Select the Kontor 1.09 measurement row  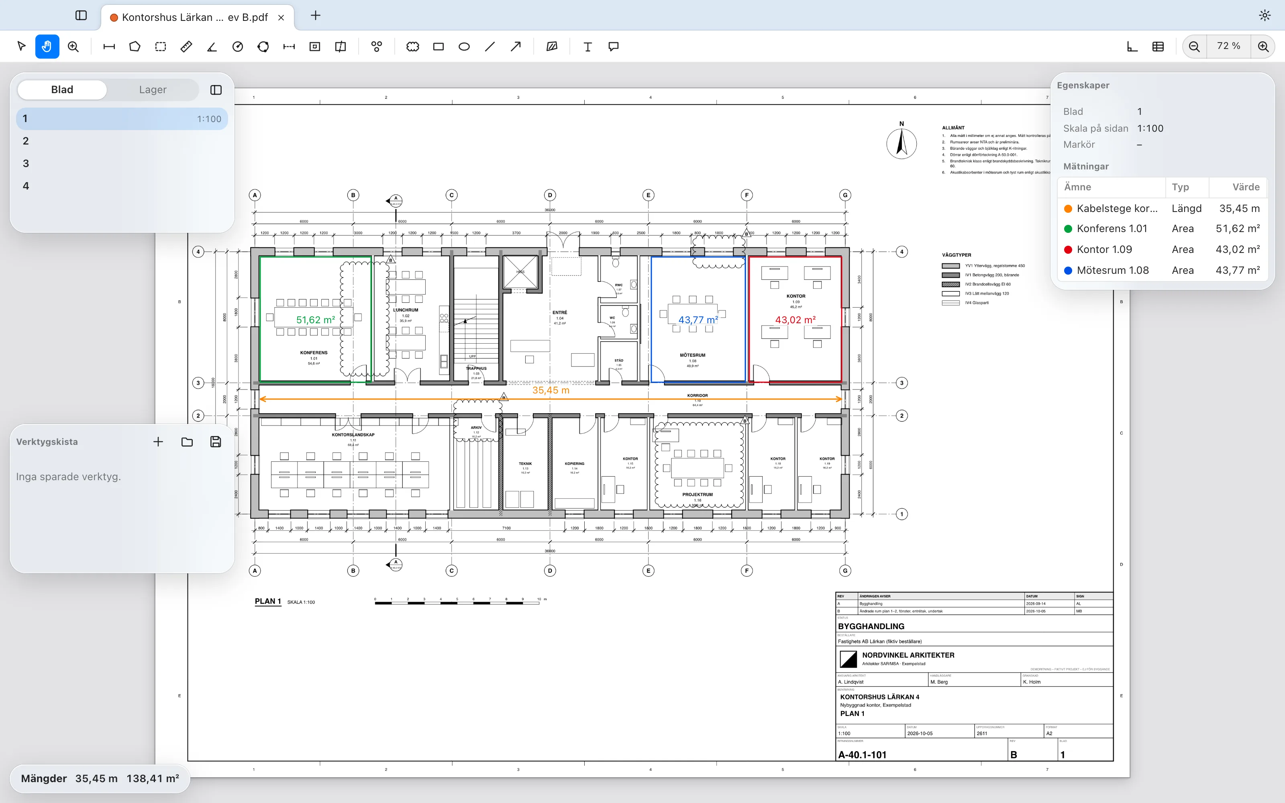[1163, 250]
